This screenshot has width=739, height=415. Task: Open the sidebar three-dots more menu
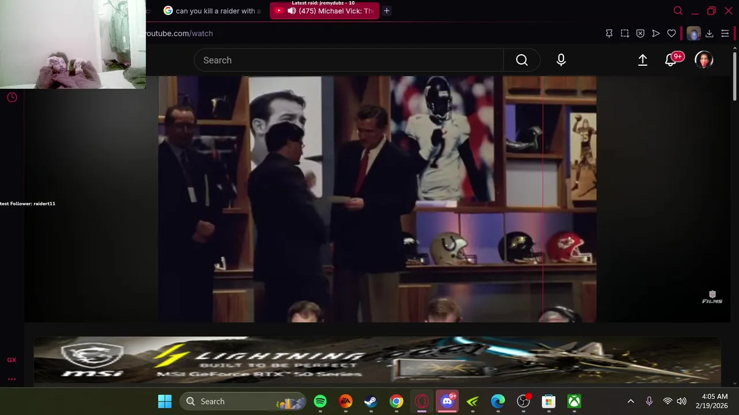pyautogui.click(x=12, y=379)
